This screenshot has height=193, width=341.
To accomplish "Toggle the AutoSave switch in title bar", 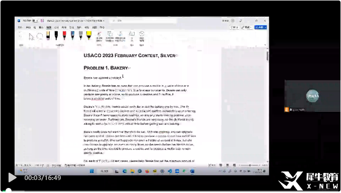I will pos(35,21).
